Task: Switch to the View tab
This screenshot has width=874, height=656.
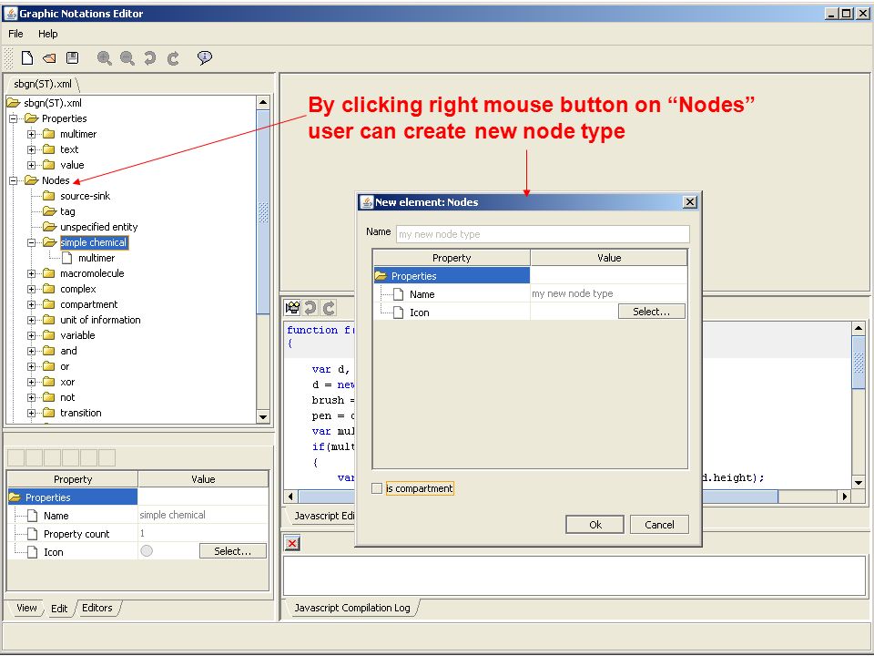Action: 26,608
